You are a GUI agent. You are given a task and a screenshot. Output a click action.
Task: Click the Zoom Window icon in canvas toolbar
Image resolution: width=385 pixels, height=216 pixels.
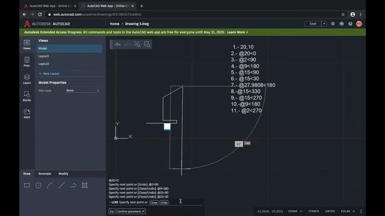point(147,44)
